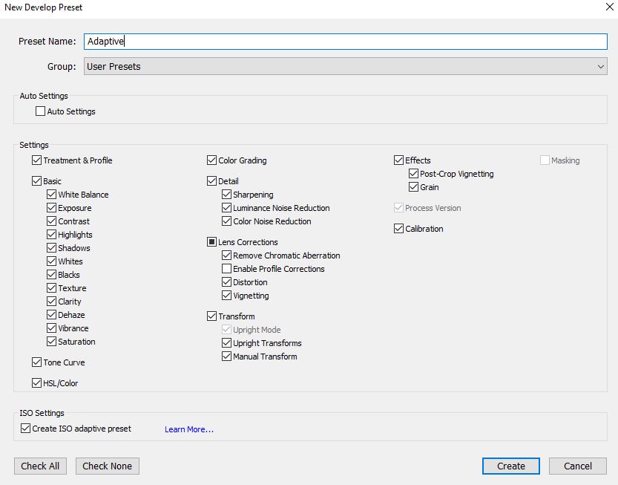Screen dimensions: 618x485
Task: Disable Create ISO adaptive preset
Action: tap(26, 429)
